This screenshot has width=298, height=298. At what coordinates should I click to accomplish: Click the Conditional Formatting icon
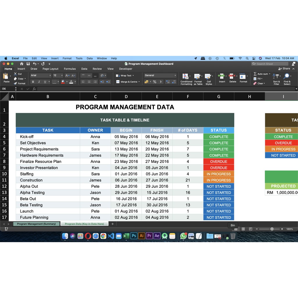click(185, 76)
